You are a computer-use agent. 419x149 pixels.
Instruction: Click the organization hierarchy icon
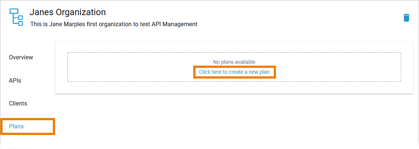pyautogui.click(x=16, y=17)
